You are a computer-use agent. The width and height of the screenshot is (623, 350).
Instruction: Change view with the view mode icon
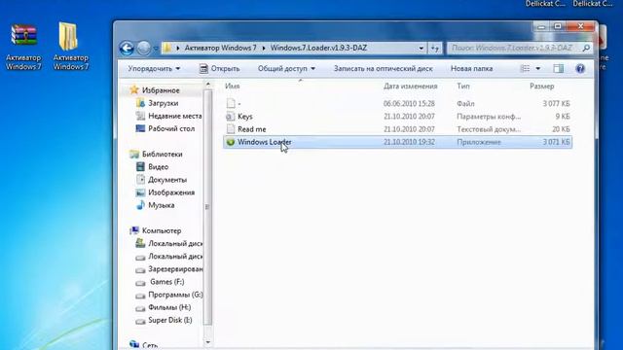[x=525, y=69]
